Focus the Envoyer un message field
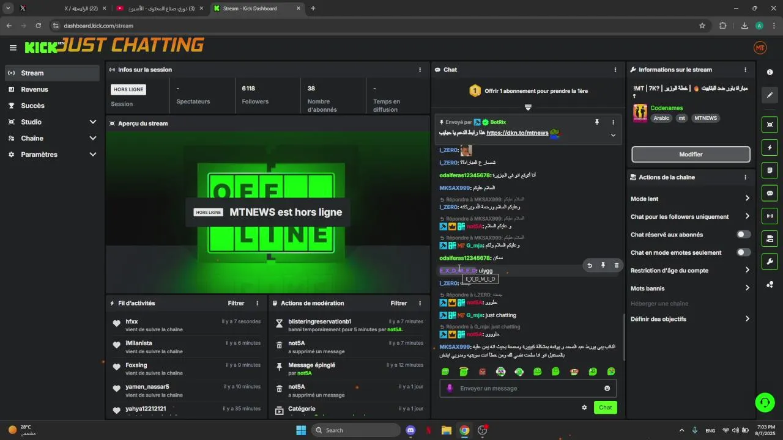Screen dimensions: 783x440 coord(528,388)
